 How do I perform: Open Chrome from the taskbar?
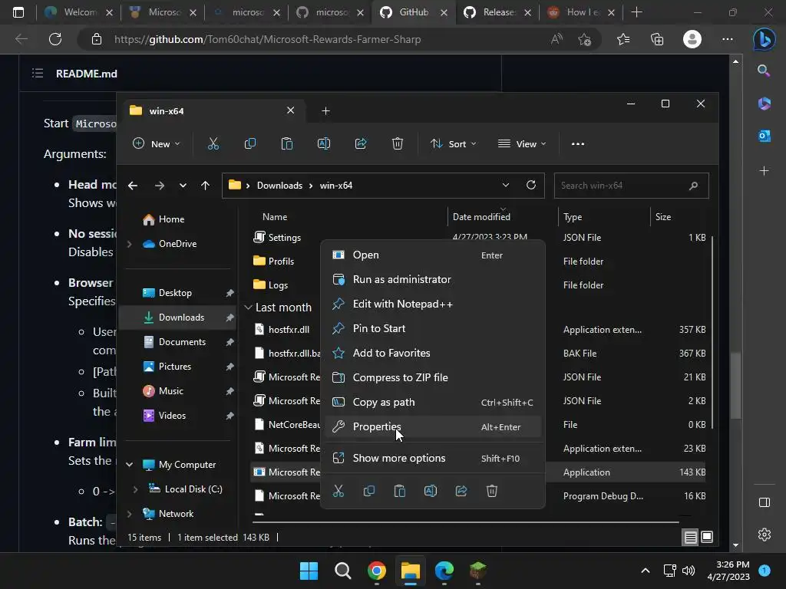[x=376, y=571]
